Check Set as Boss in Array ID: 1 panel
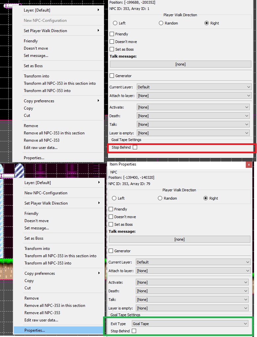Viewport: 257px width, 337px height. [112, 49]
